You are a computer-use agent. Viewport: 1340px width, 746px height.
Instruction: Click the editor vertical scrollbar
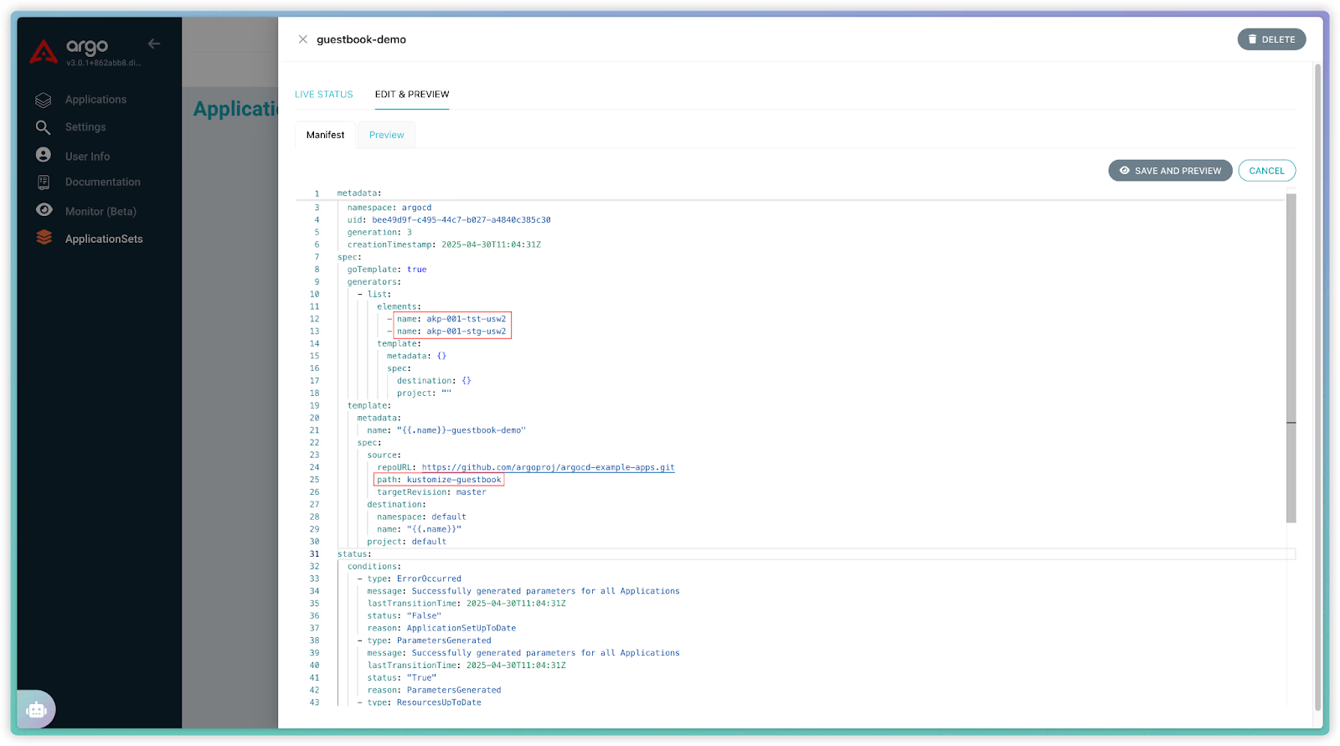point(1291,358)
